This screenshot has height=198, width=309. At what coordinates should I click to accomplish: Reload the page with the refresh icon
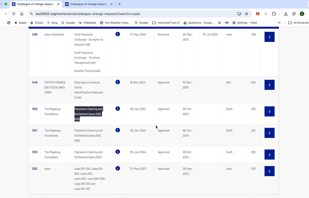[x=14, y=14]
